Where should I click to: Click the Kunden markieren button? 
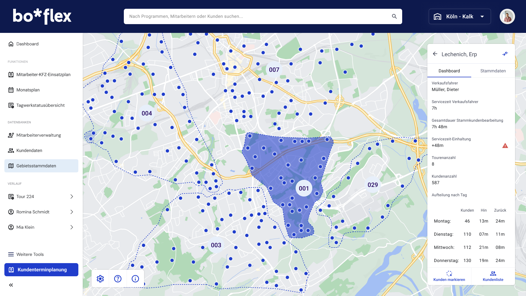click(x=449, y=276)
